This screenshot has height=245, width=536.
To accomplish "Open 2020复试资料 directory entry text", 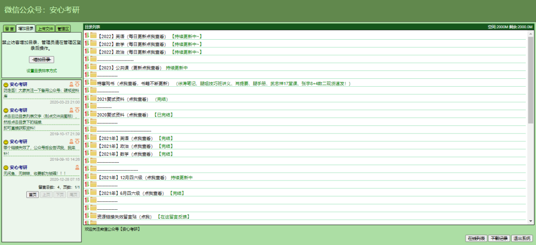I will [123, 115].
